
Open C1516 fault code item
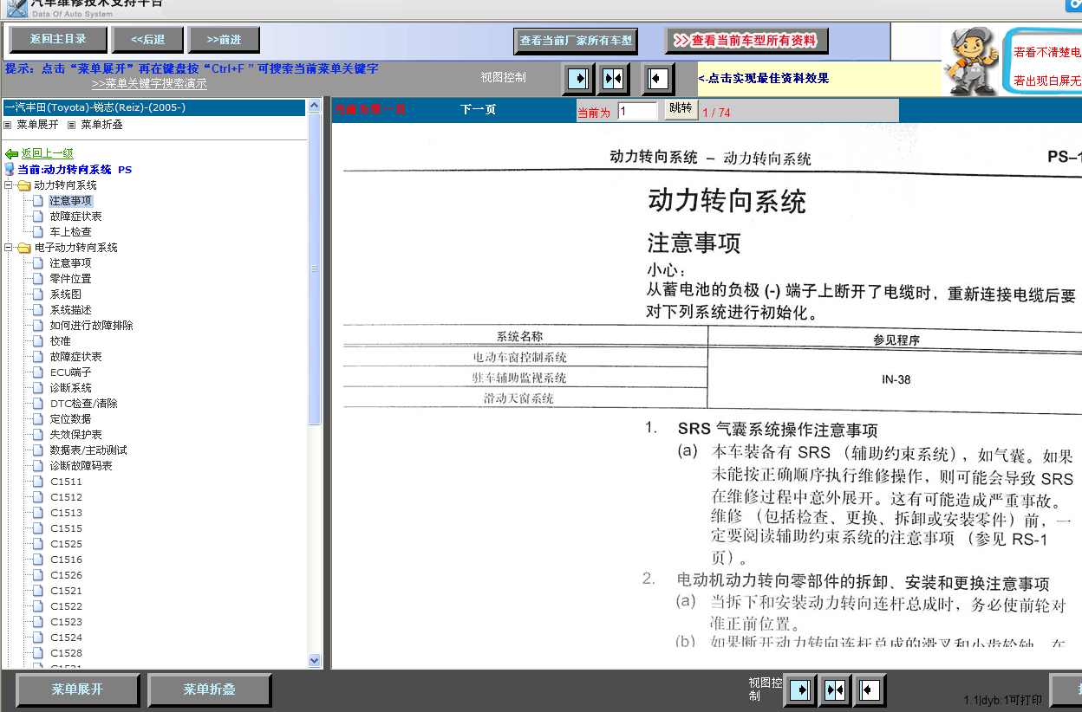66,560
